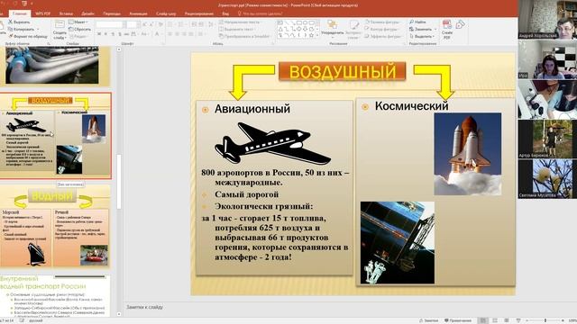Click Выровнять текст align text

click(236, 29)
